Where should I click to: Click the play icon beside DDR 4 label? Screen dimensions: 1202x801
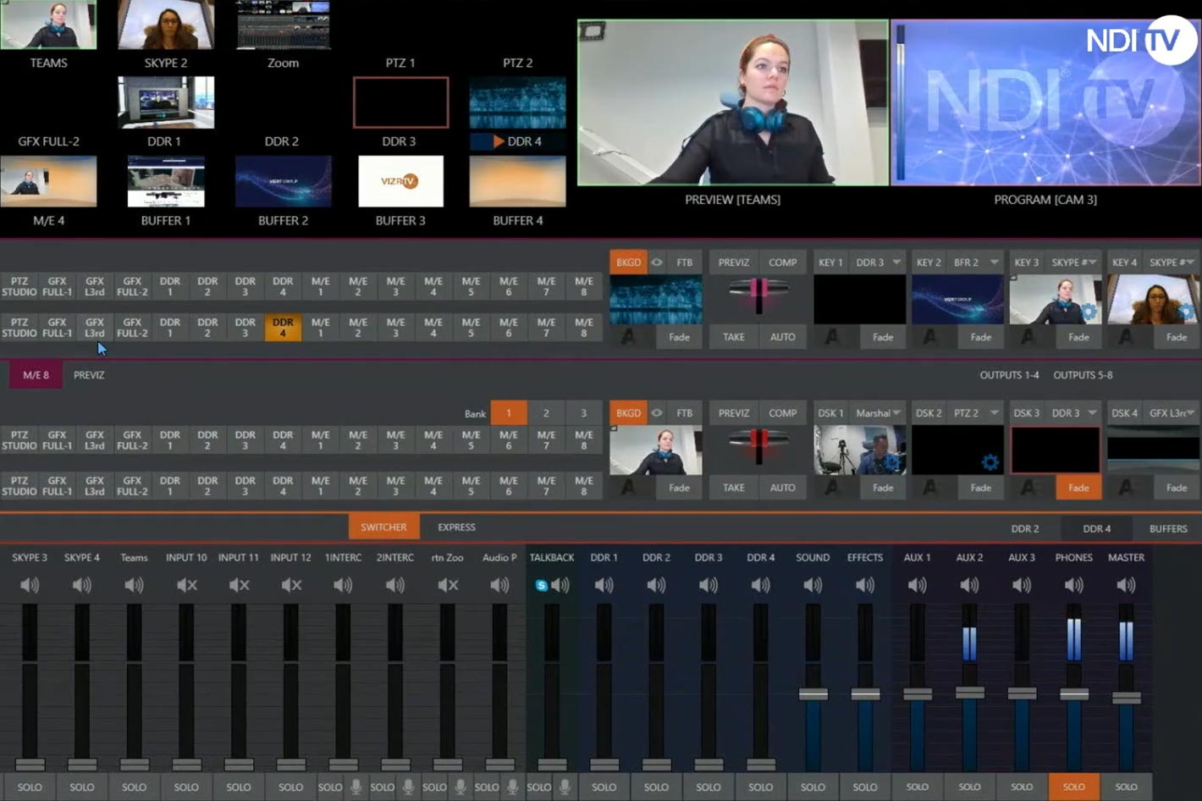point(499,141)
